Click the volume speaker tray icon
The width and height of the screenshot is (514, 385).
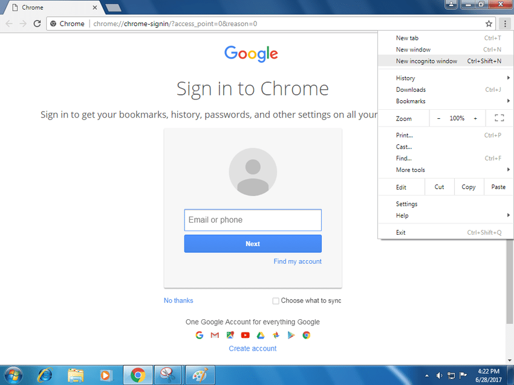[x=439, y=375]
